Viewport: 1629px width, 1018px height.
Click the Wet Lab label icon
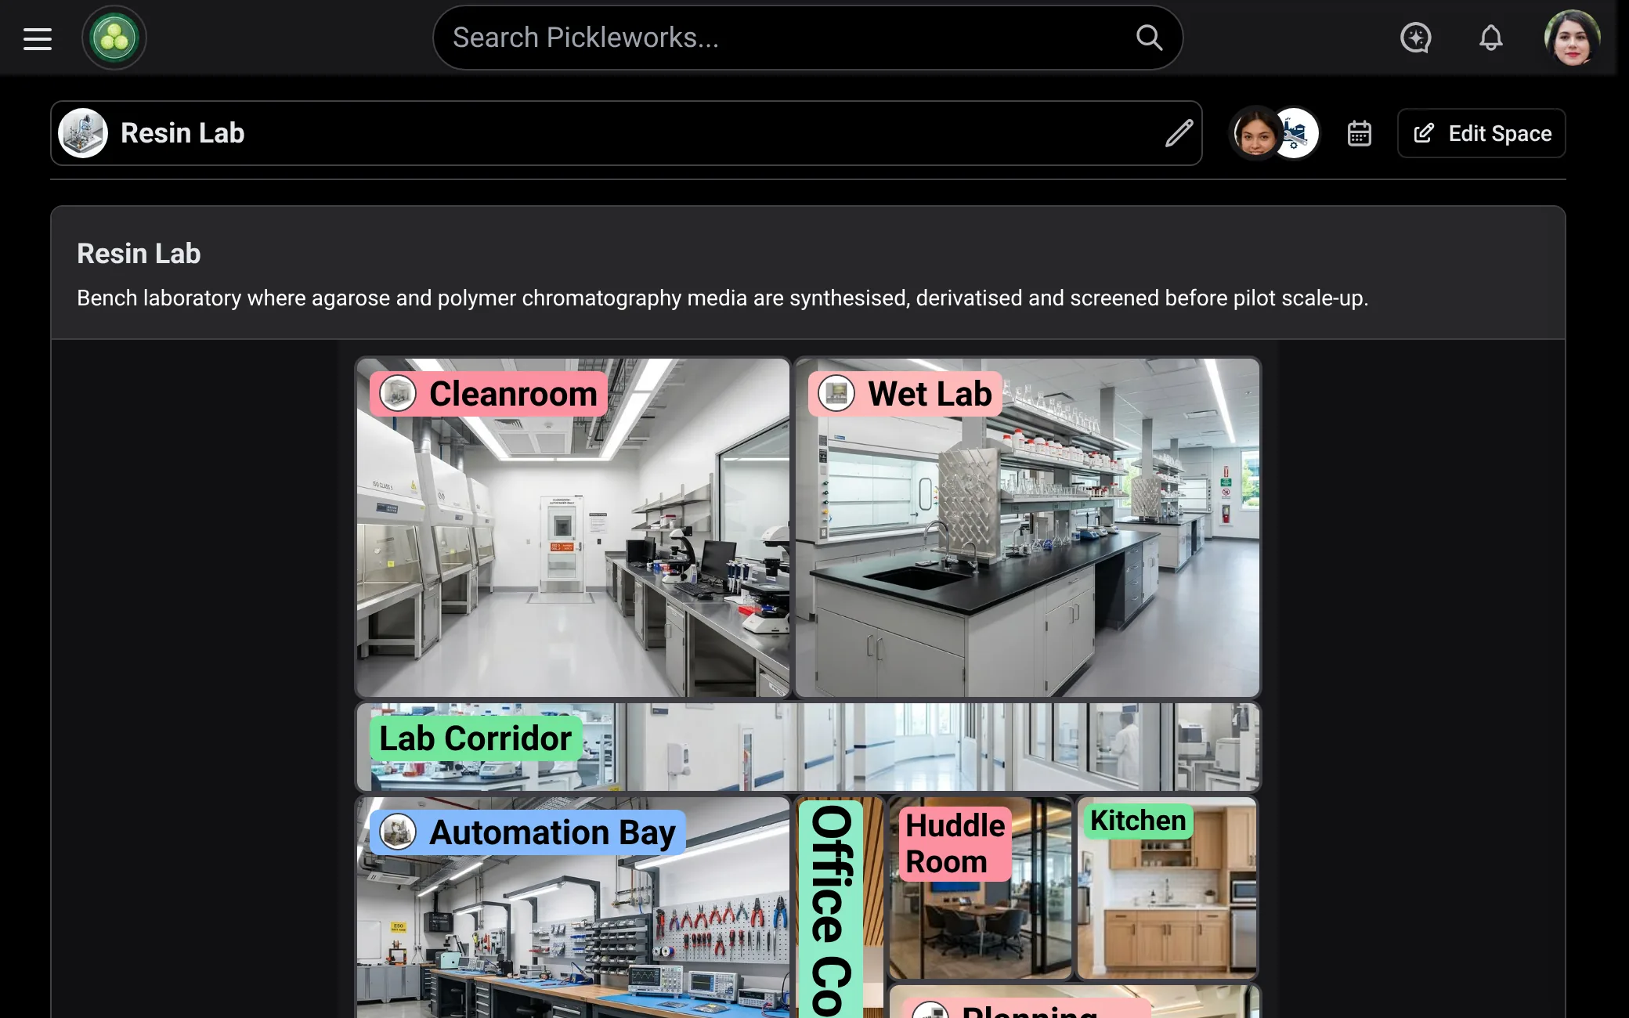pos(836,393)
